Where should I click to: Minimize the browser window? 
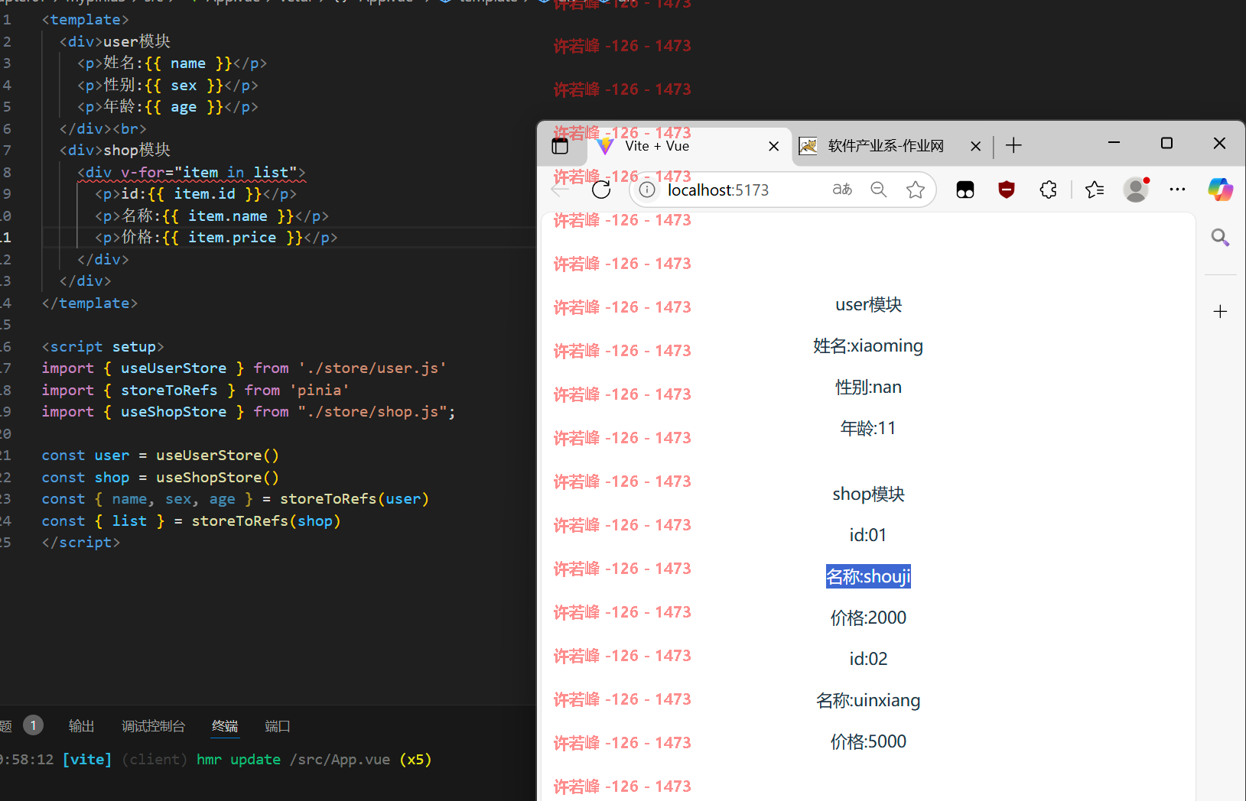coord(1114,143)
